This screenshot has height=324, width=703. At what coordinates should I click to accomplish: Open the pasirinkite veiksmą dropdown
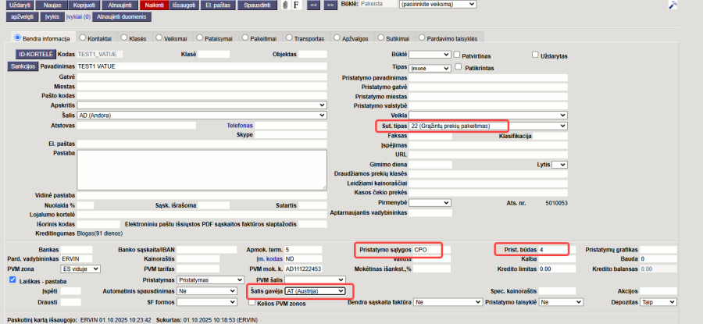point(437,4)
